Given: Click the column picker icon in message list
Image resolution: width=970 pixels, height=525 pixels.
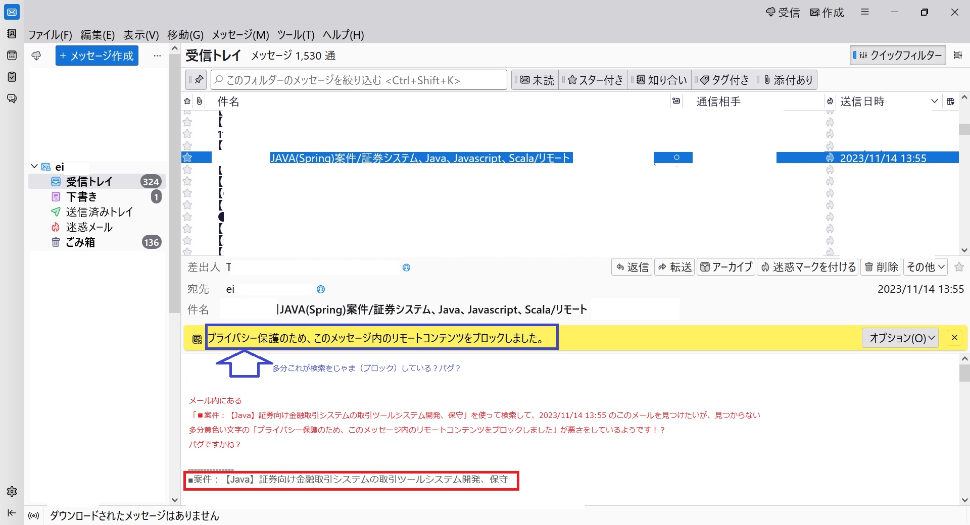Looking at the screenshot, I should point(950,101).
